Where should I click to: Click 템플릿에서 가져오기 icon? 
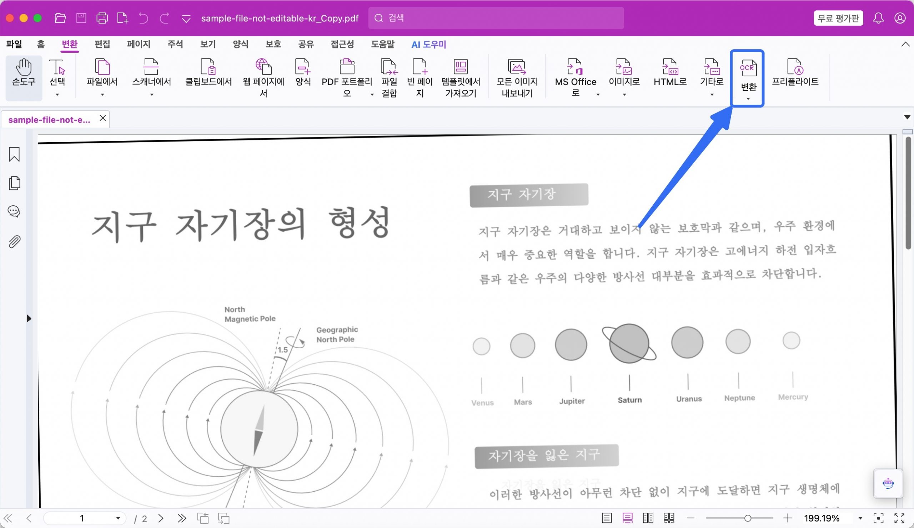coord(461,77)
